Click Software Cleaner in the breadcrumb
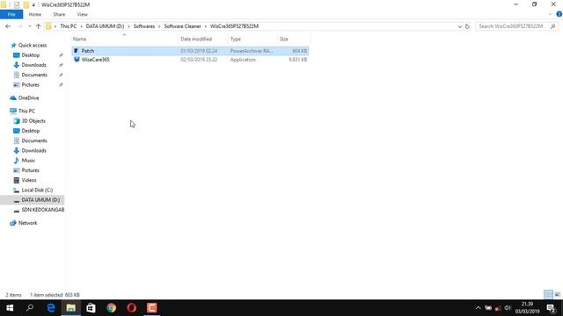 [x=182, y=26]
